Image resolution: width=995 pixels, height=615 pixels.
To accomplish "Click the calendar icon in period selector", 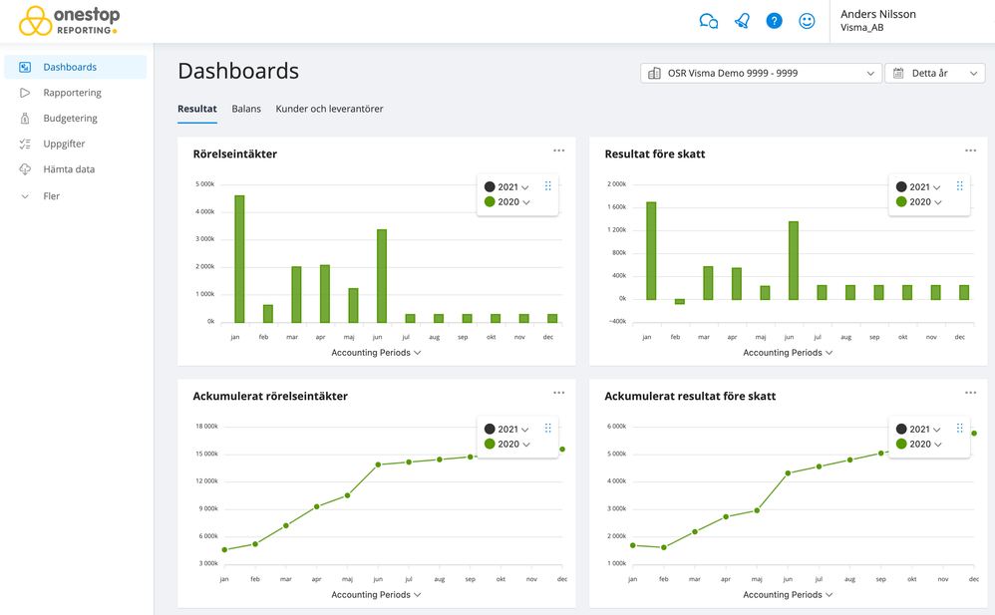I will 898,74.
